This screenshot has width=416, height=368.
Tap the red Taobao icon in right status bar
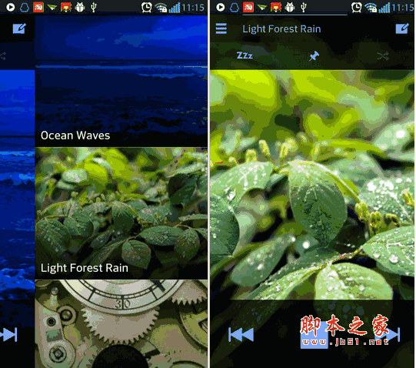click(x=248, y=7)
